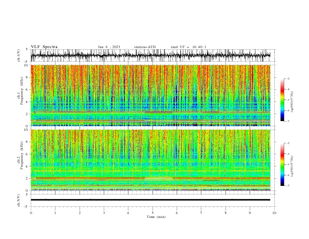The image size is (309, 239).
Task: Click the "-7" tick on the upper colorbar
Action: click(288, 121)
